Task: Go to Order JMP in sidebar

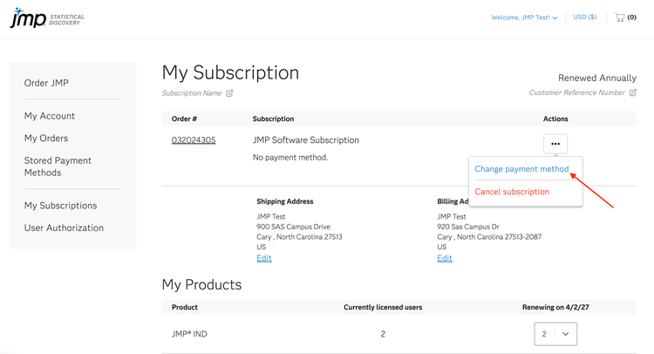Action: coord(46,83)
